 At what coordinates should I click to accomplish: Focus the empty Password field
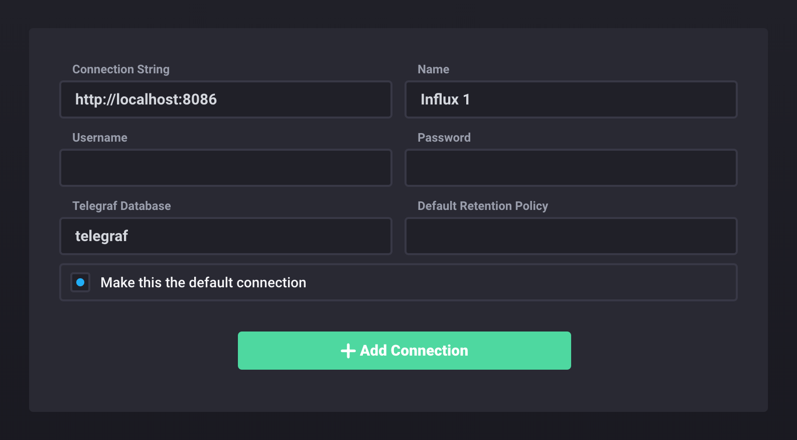pyautogui.click(x=571, y=168)
